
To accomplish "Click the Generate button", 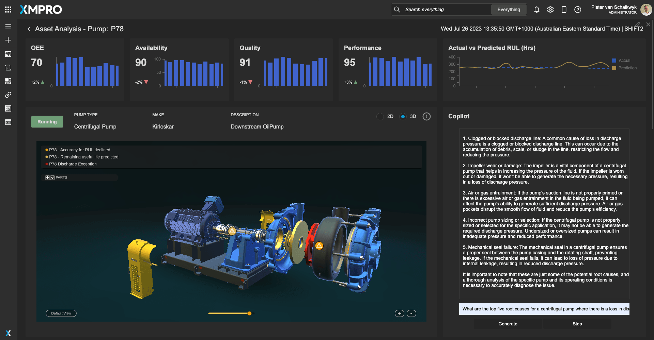I will pos(508,324).
